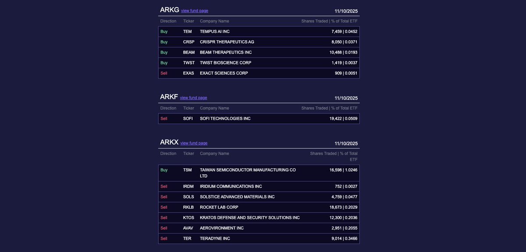Select TAIWAN SEMICONDUCTOR MANUFACTURING company name
Screen dimensions: 526x252
point(248,170)
